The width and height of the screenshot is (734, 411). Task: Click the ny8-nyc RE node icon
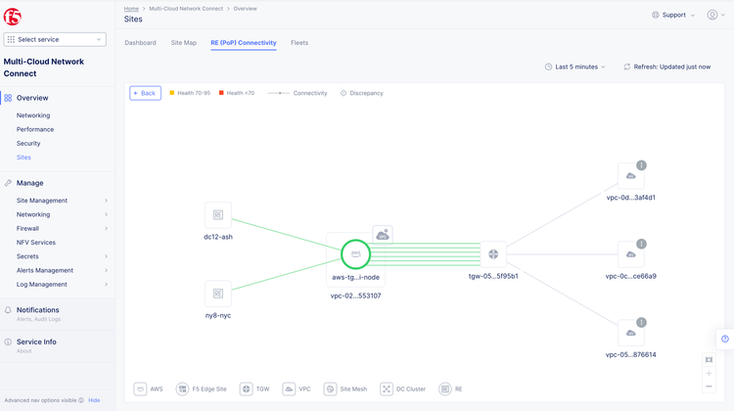pos(218,294)
